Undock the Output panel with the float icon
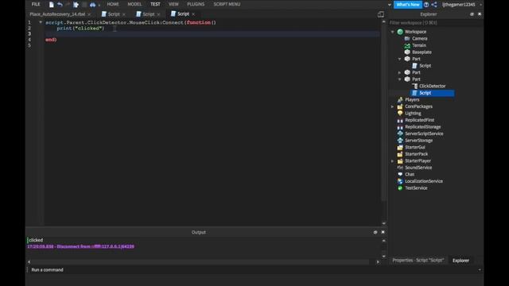509x286 pixels. (x=375, y=232)
